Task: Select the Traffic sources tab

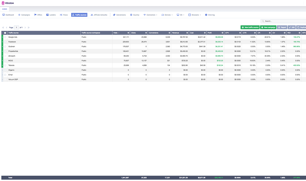Action: coord(79,15)
